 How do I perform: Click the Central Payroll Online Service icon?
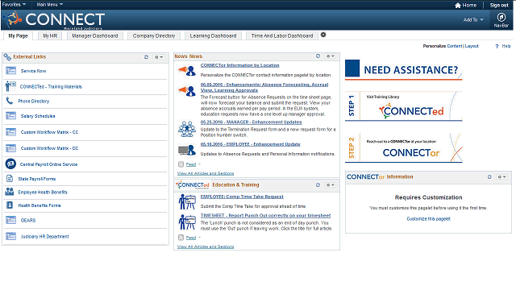[10, 164]
